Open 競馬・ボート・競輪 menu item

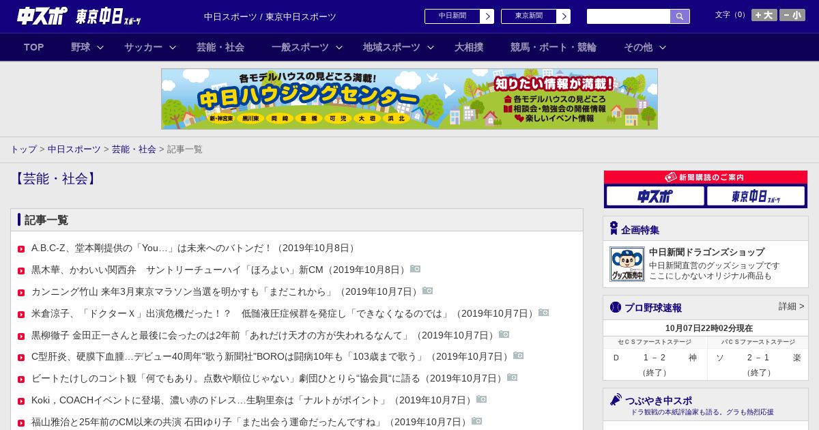tap(554, 47)
